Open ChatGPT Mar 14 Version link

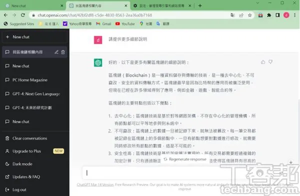pyautogui.click(x=95, y=184)
